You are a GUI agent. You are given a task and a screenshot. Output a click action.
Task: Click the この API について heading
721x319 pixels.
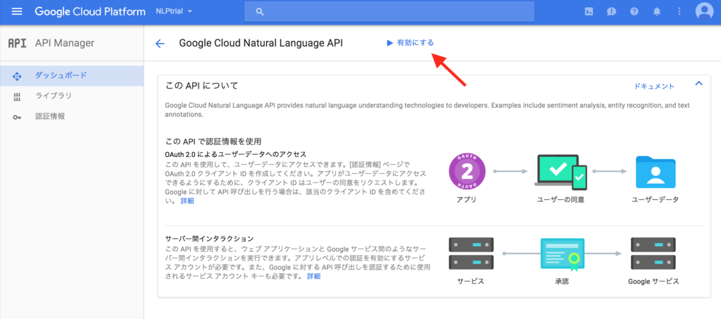pyautogui.click(x=202, y=86)
